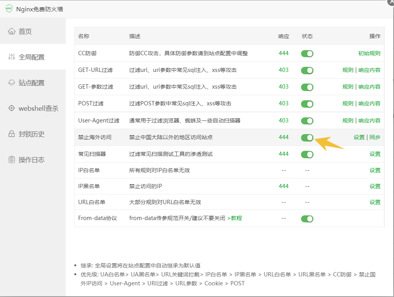Image resolution: width=394 pixels, height=297 pixels.
Task: Open the >教程 tutorial link
Action: click(x=235, y=218)
